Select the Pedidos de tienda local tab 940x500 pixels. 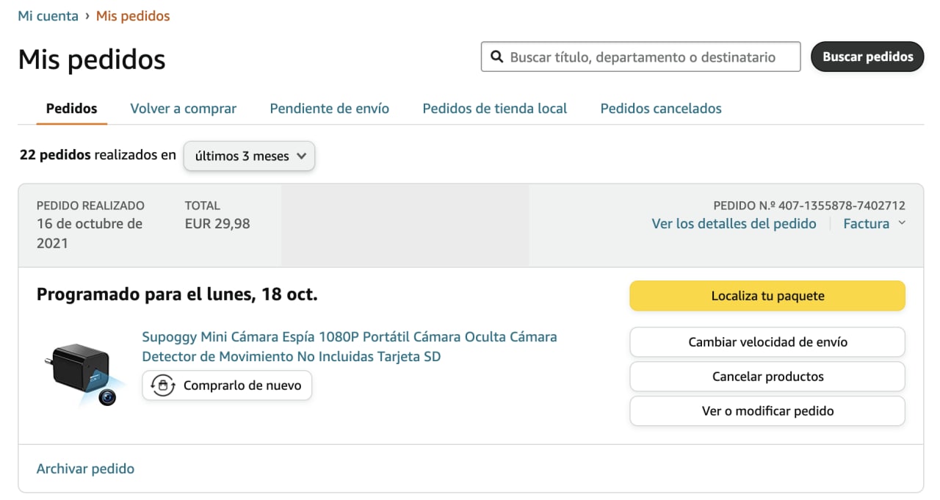pos(494,109)
